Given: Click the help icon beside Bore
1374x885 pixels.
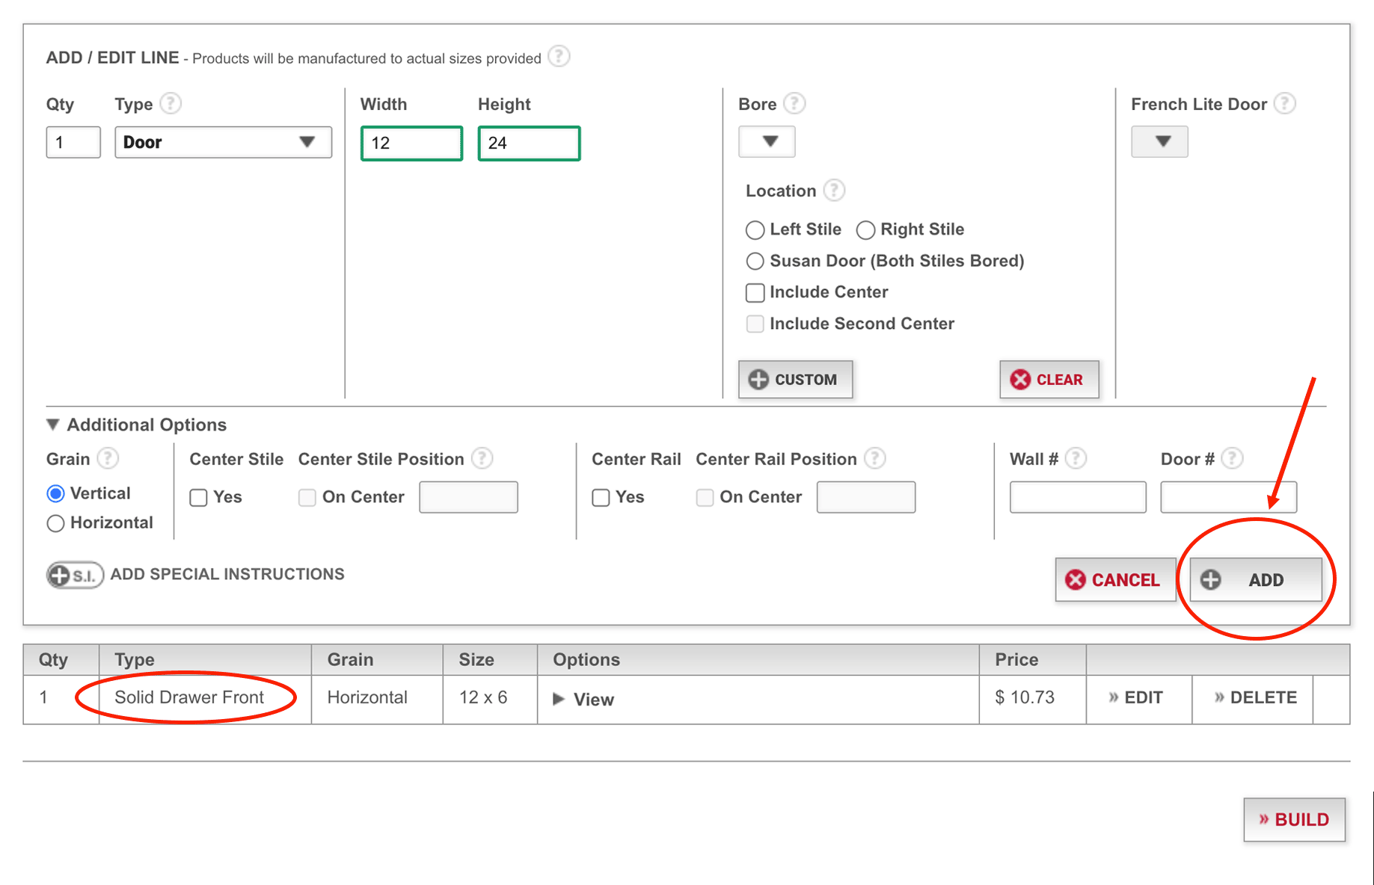Looking at the screenshot, I should 794,103.
